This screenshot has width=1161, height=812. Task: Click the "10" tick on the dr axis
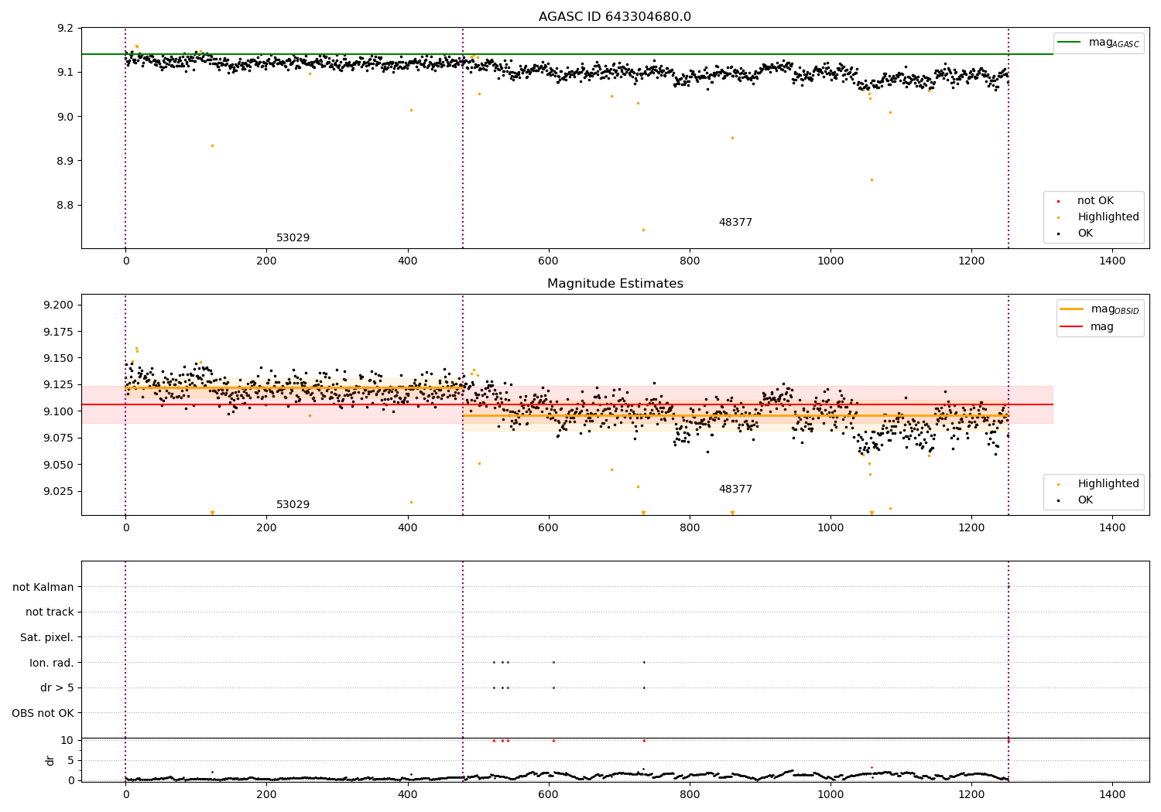[x=67, y=741]
